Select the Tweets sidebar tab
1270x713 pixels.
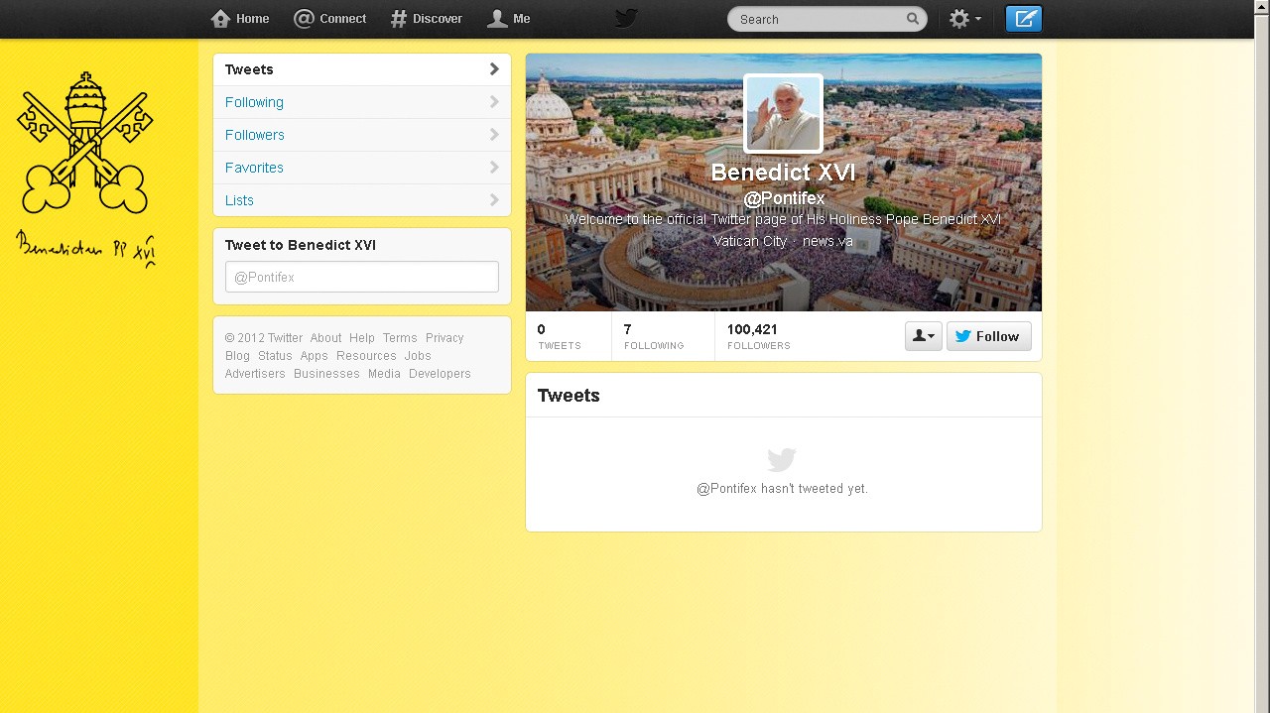point(249,69)
